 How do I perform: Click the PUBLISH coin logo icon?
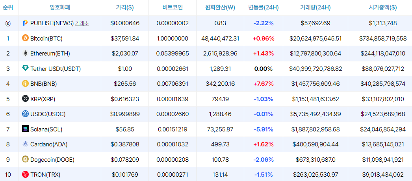[25, 23]
